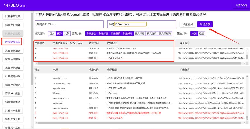
Task: Click lower table vertical scrollbar down arrow
Action: pos(247,120)
